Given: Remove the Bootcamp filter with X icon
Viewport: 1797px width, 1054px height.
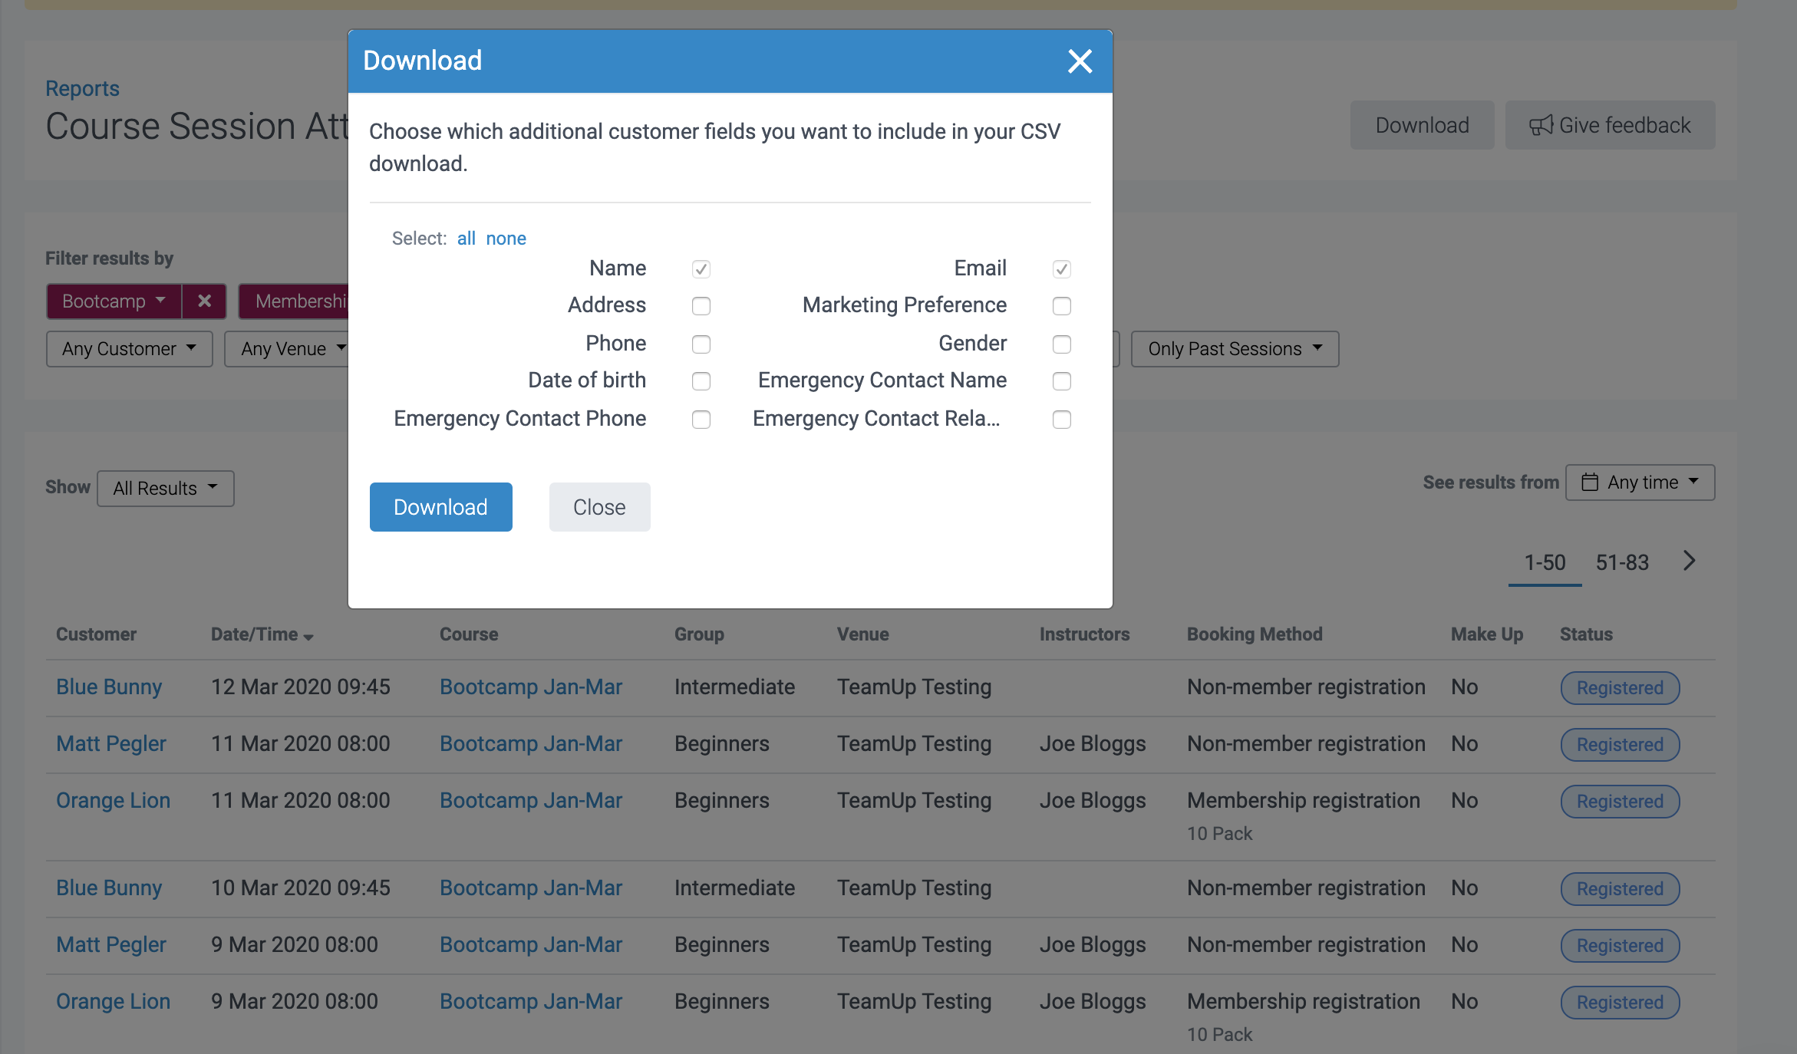Looking at the screenshot, I should click(204, 301).
